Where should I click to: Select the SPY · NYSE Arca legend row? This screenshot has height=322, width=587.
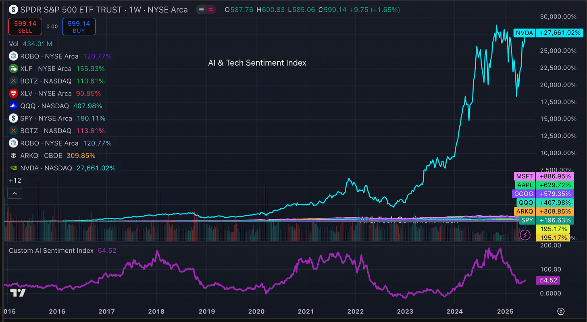57,118
